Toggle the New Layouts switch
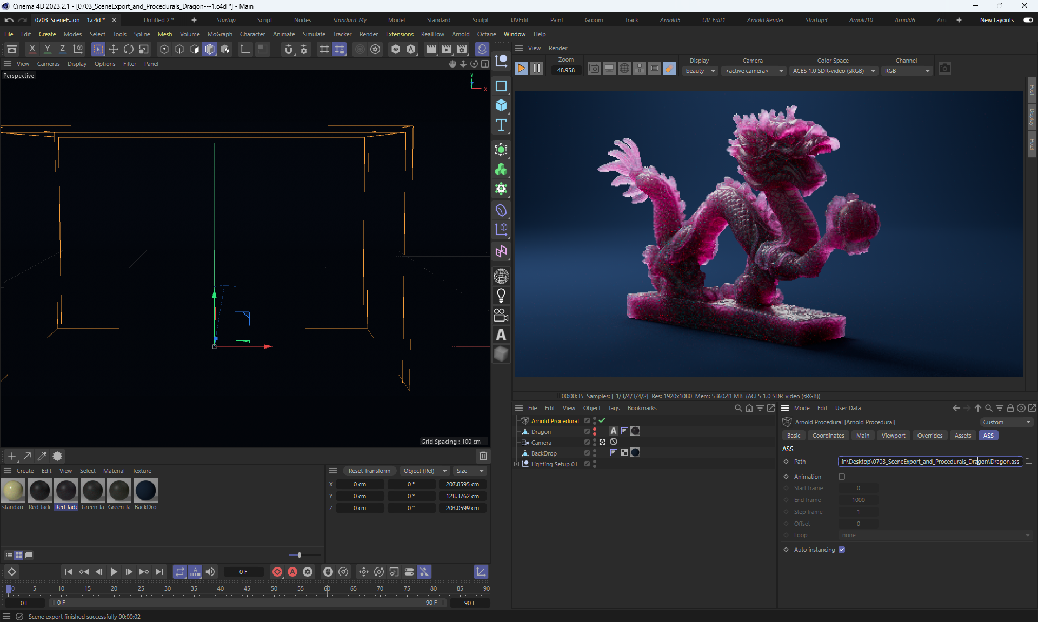Viewport: 1038px width, 622px height. tap(1028, 20)
